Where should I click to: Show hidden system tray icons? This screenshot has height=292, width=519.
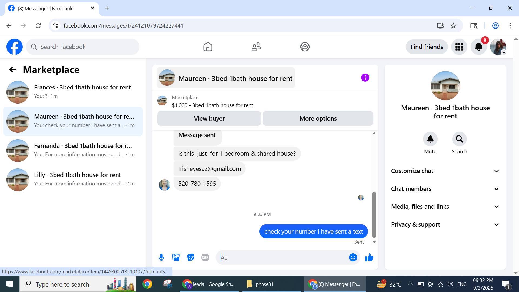tap(411, 284)
